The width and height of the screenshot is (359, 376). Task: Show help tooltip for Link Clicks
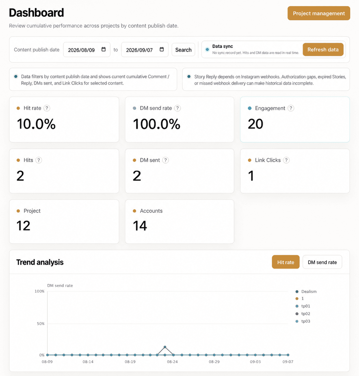click(x=286, y=160)
